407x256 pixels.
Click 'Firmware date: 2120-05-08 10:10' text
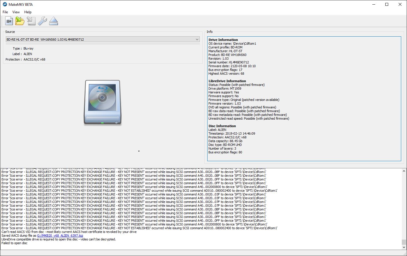point(232,66)
